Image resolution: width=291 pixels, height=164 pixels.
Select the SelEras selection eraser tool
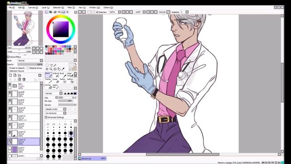70,81
